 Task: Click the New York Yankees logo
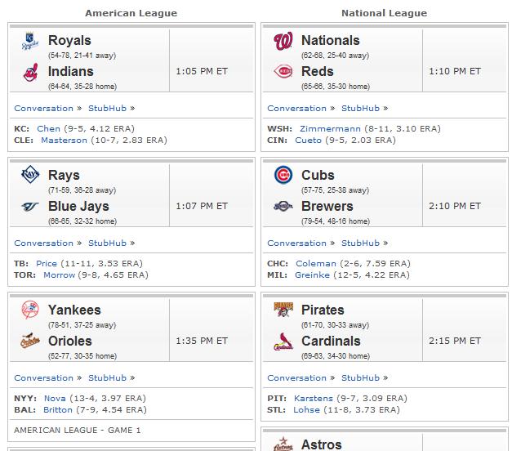[30, 310]
